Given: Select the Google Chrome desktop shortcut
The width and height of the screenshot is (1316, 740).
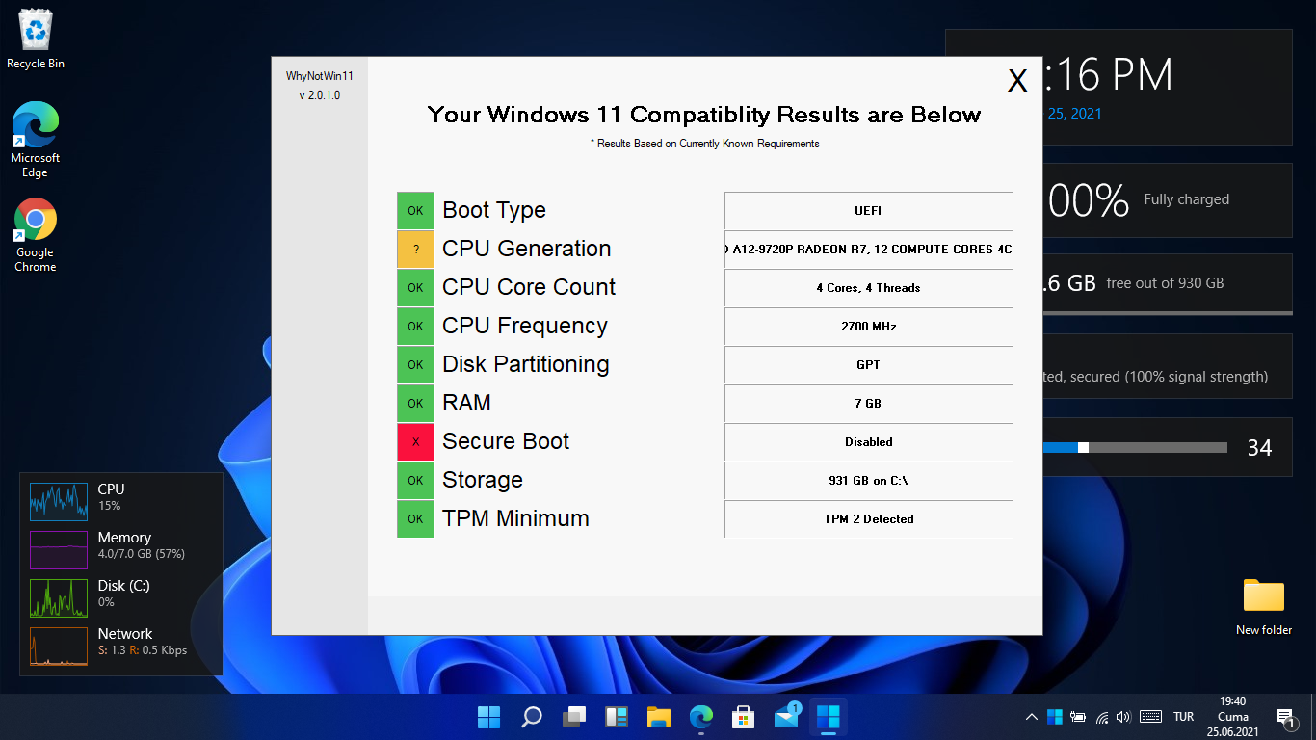Looking at the screenshot, I should 36,235.
